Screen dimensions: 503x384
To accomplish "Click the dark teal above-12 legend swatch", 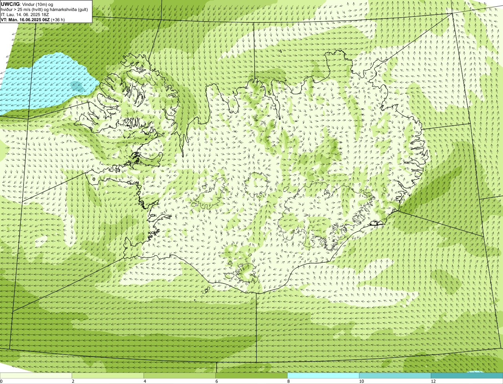I will coord(467,375).
